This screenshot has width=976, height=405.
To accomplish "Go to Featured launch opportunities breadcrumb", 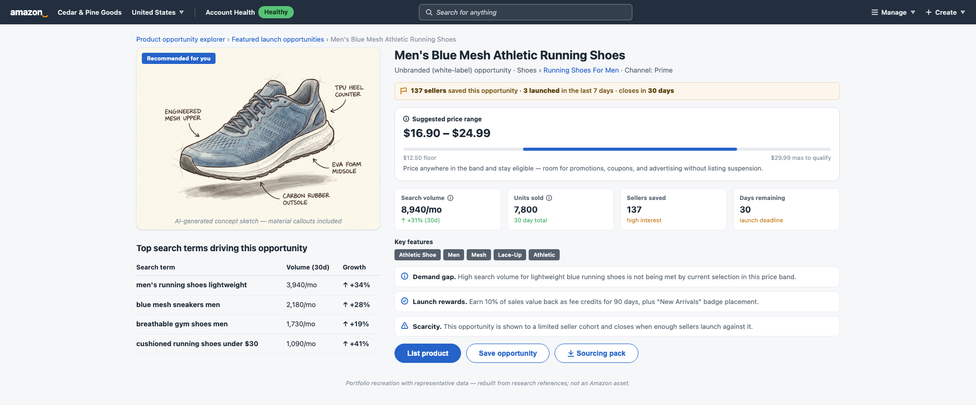I will pos(278,39).
